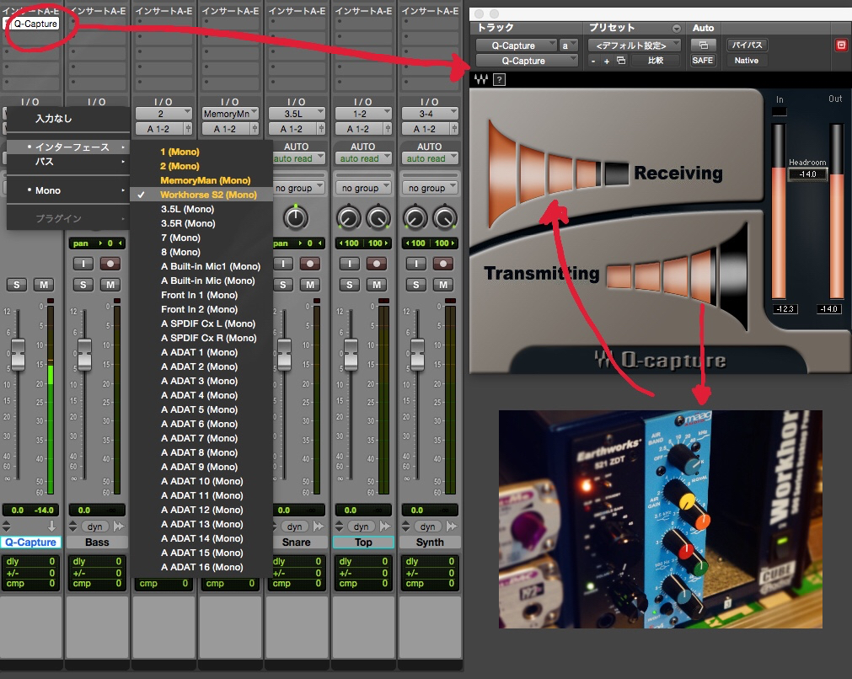
Task: Solo the Top track
Action: (x=350, y=285)
